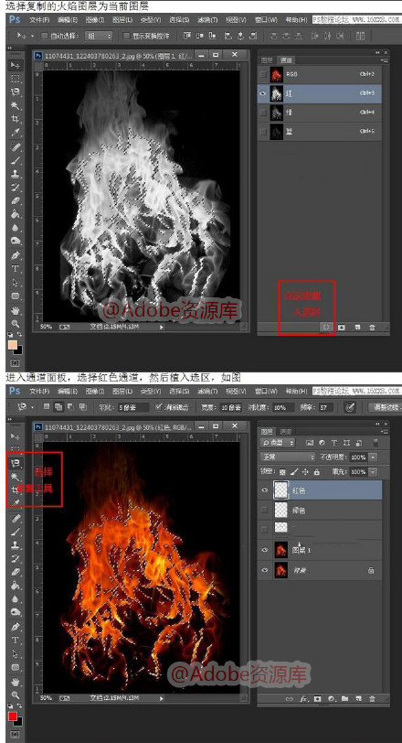Click the 频率 frequency value field
Image resolution: width=402 pixels, height=743 pixels.
(x=324, y=407)
